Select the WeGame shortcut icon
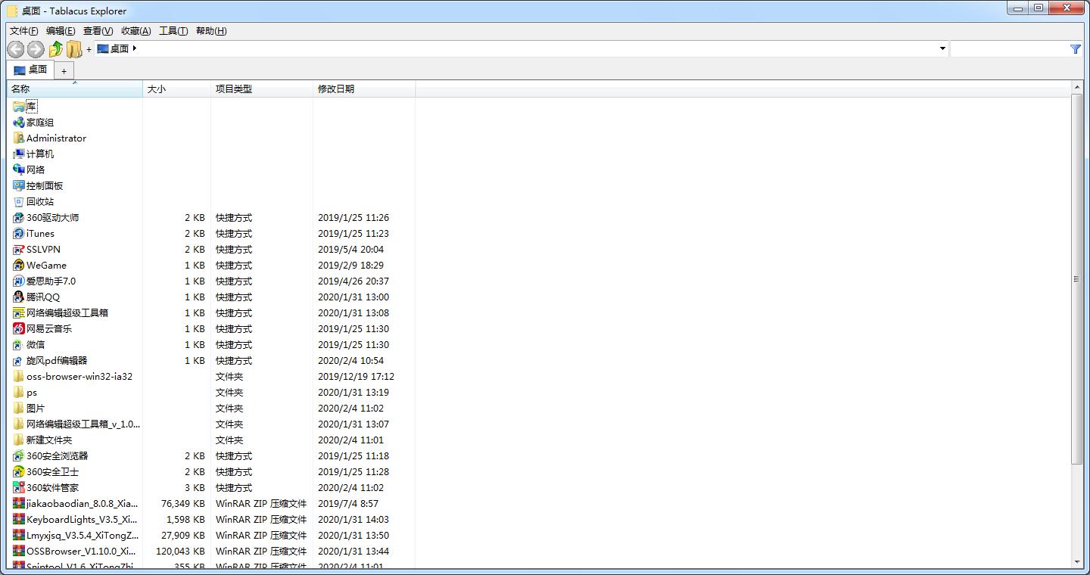This screenshot has width=1090, height=575. coord(19,266)
